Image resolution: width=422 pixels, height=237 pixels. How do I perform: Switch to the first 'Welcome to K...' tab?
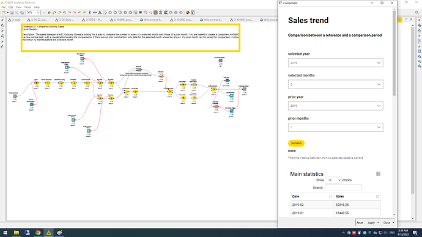tap(151, 20)
